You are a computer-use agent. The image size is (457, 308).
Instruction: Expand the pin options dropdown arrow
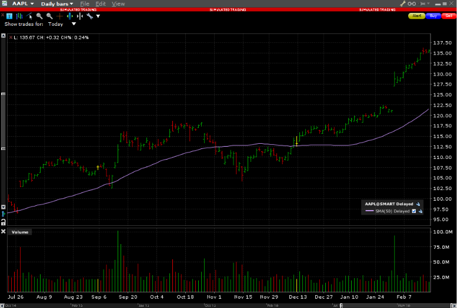tap(428, 4)
